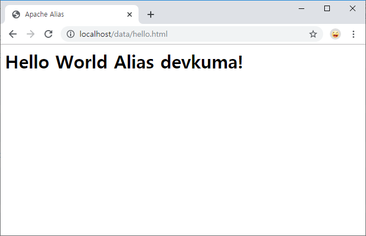Go back to the previous page
The image size is (366, 236).
click(x=13, y=34)
